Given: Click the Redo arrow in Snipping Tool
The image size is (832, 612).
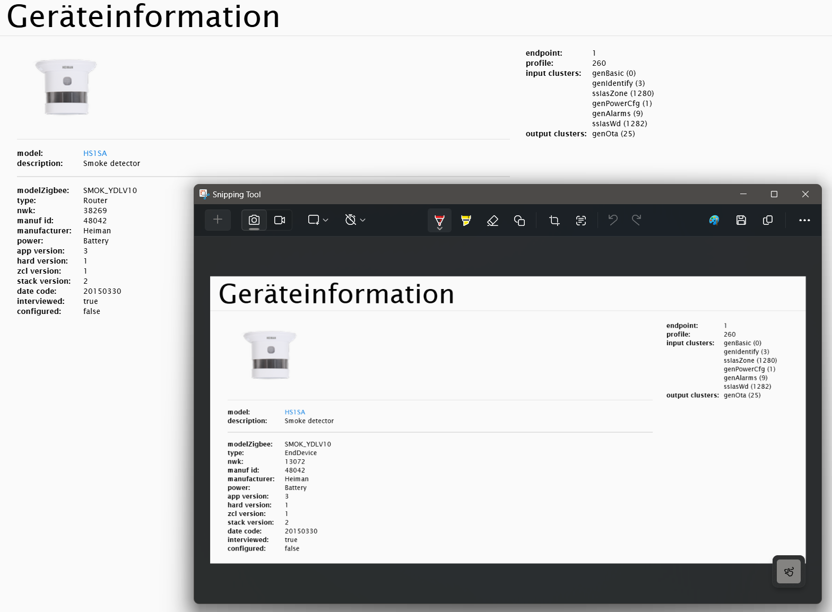Looking at the screenshot, I should [x=637, y=220].
